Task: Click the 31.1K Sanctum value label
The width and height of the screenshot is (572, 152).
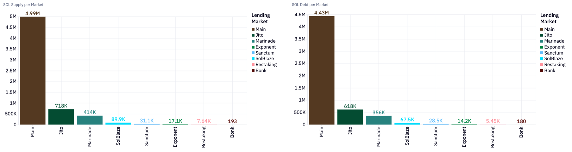Action: tap(147, 121)
